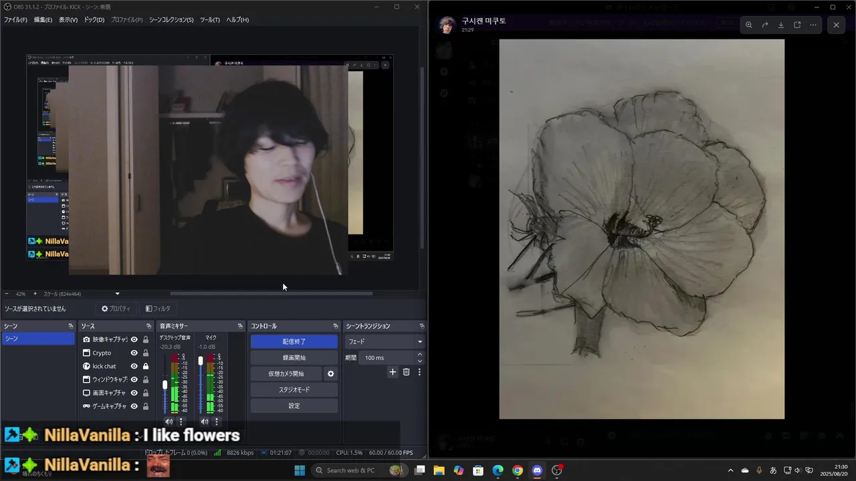Open virtual camera settings gear

(330, 373)
